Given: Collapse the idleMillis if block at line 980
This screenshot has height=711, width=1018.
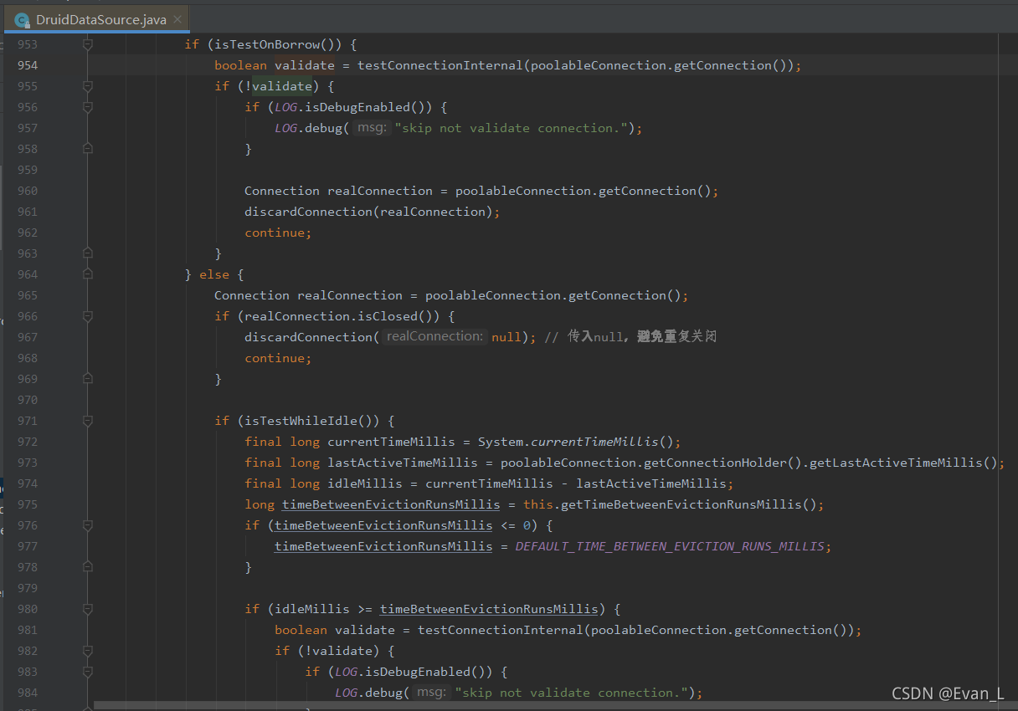Looking at the screenshot, I should point(88,609).
